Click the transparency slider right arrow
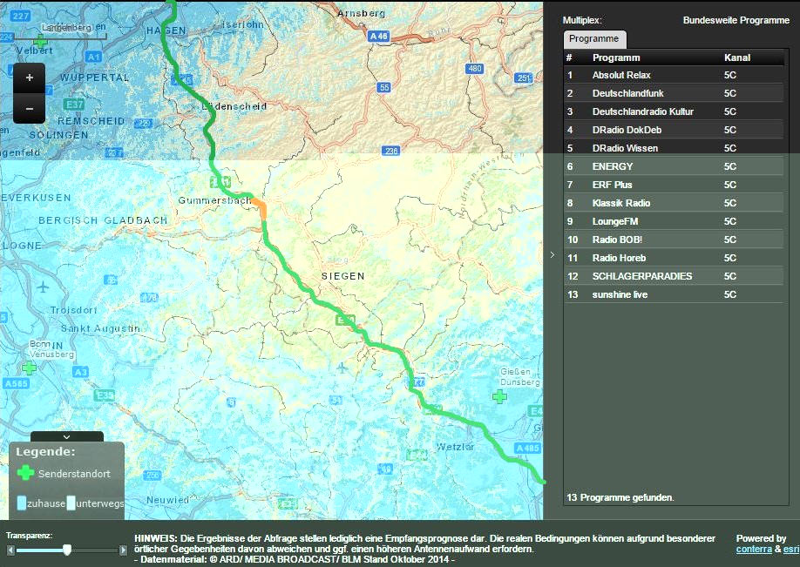The width and height of the screenshot is (800, 567). click(123, 550)
